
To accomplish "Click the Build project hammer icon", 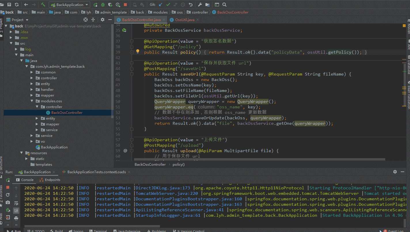I will click(x=43, y=5).
